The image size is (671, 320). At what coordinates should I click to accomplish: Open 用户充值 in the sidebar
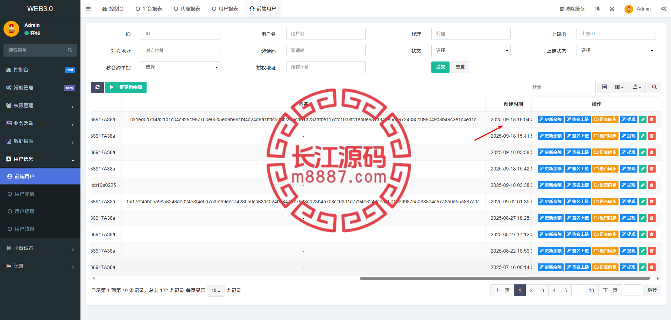click(40, 194)
